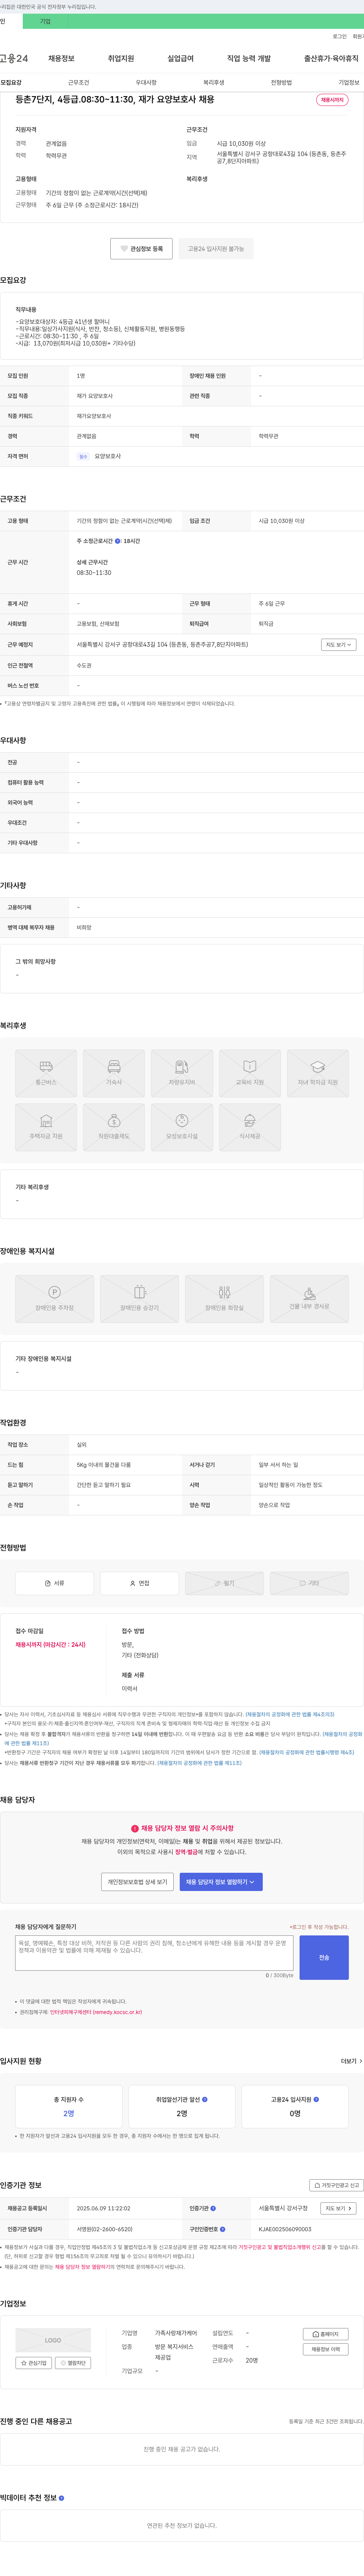Click the 고용24 logo
This screenshot has width=364, height=2576.
pos(14,59)
